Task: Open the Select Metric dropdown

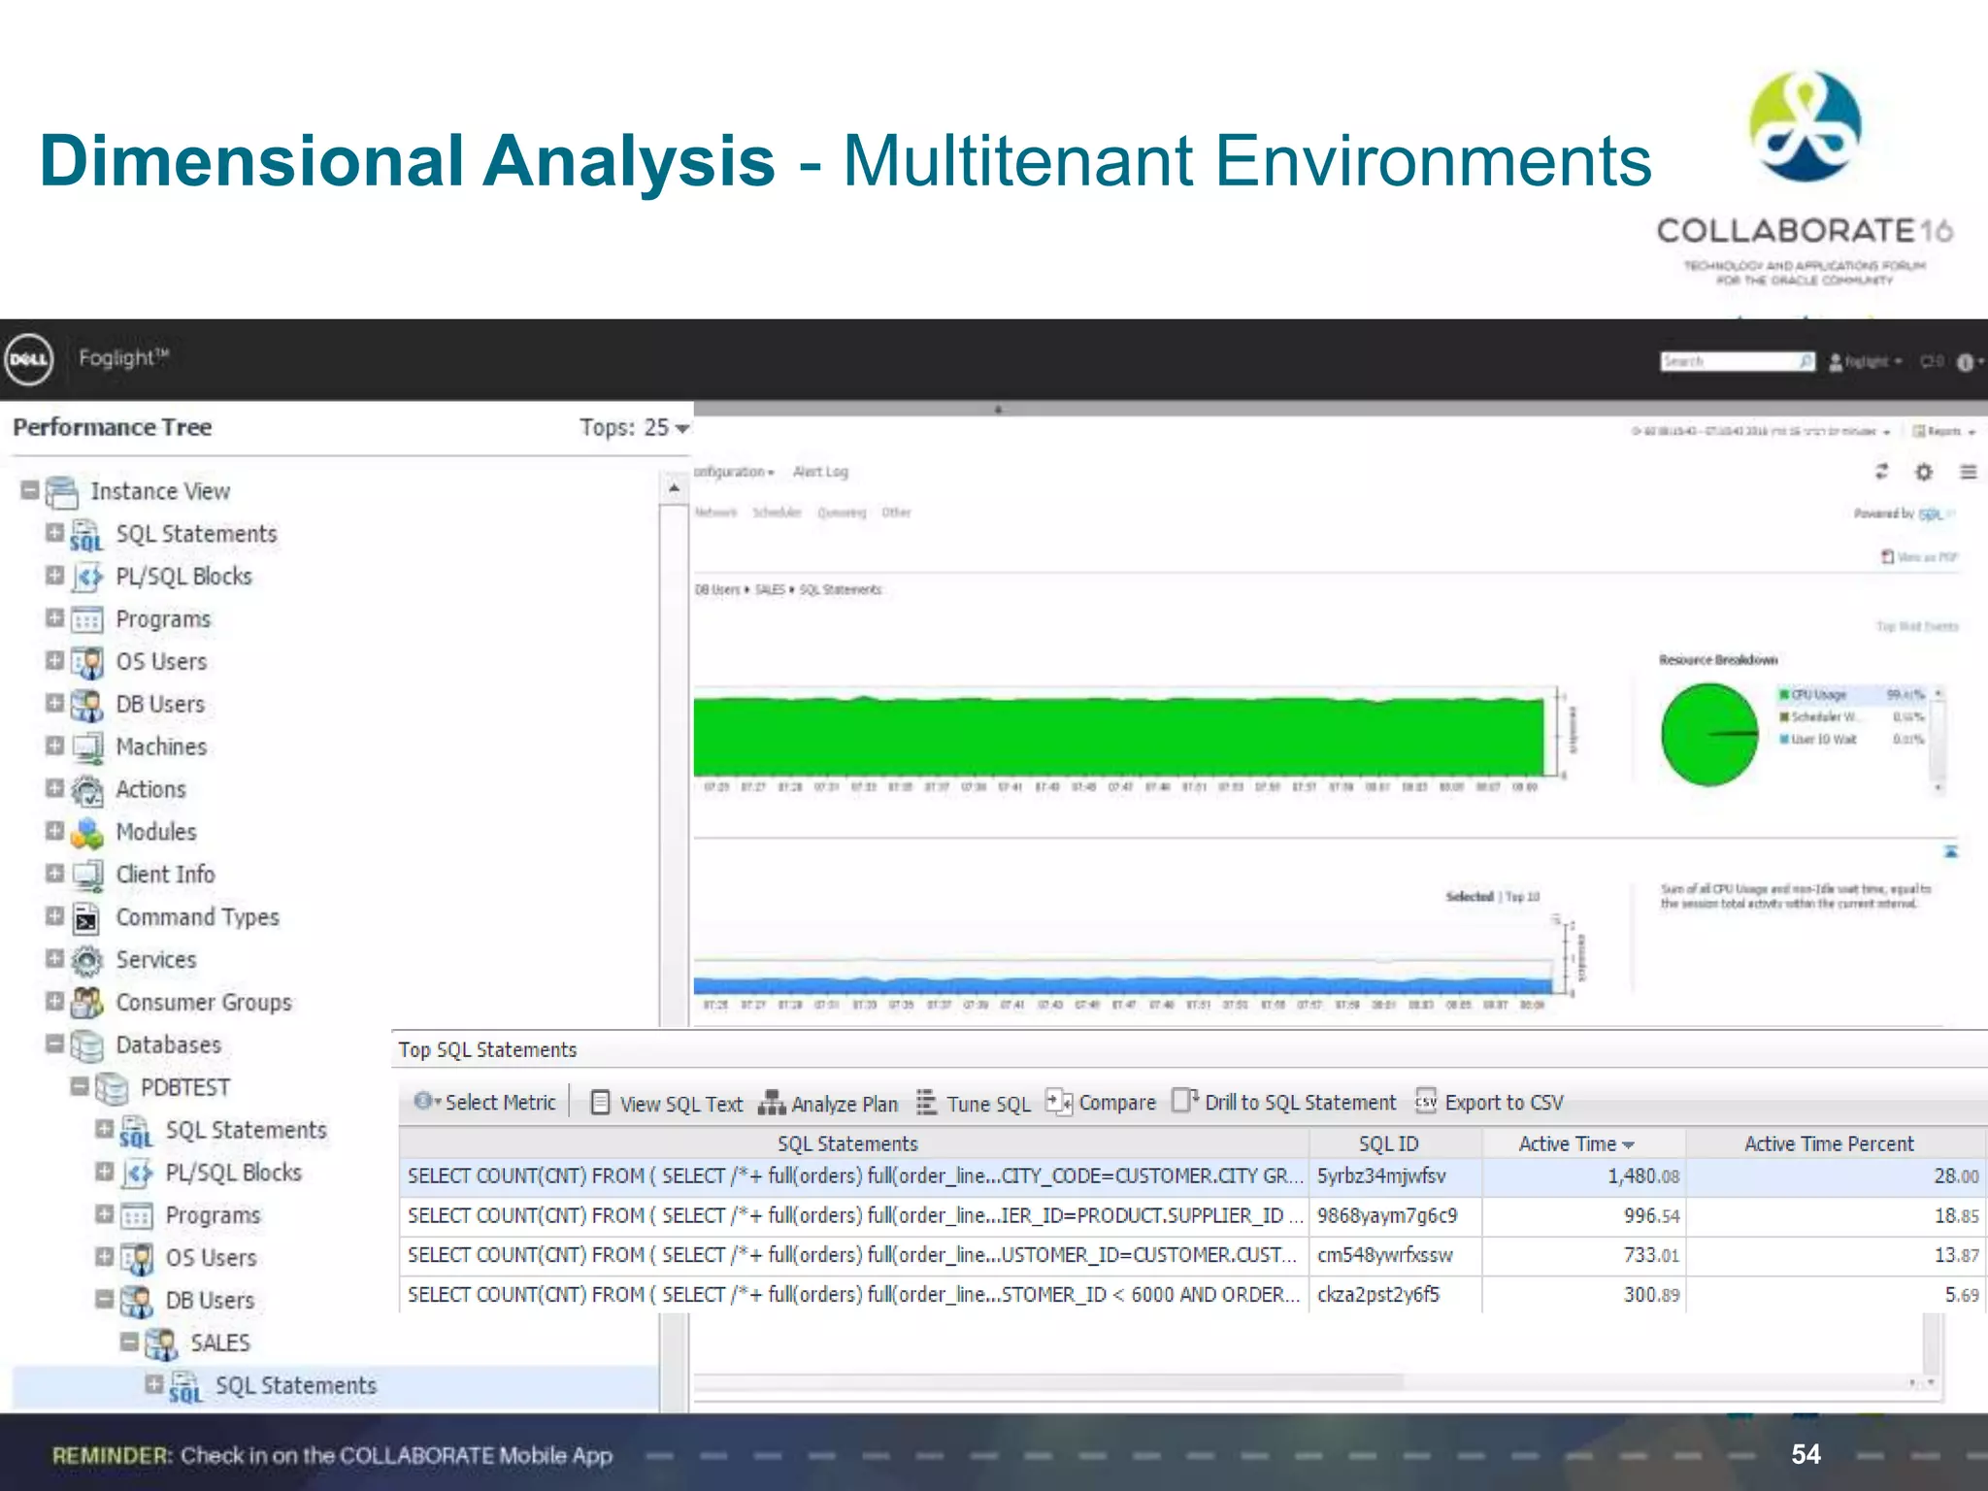Action: tap(485, 1103)
